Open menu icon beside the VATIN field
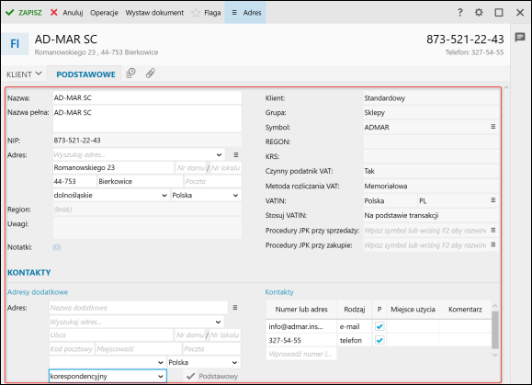 tap(493, 200)
